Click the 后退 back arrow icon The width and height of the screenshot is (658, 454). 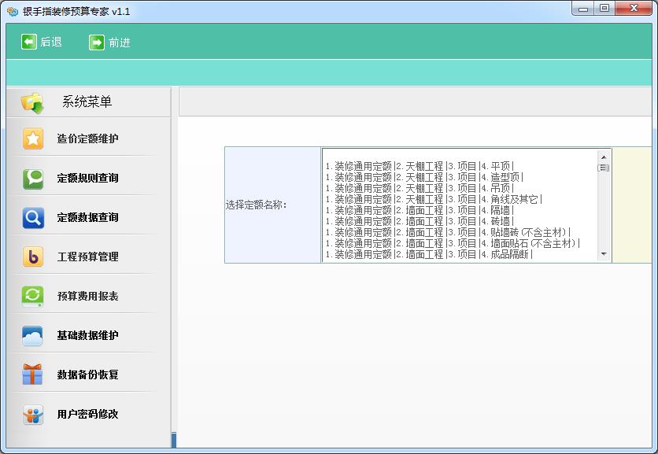[29, 42]
